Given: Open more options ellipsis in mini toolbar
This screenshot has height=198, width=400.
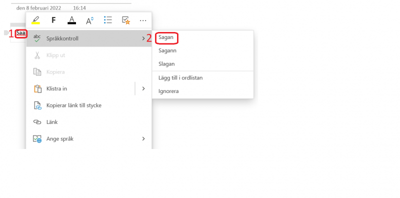Looking at the screenshot, I should point(143,20).
